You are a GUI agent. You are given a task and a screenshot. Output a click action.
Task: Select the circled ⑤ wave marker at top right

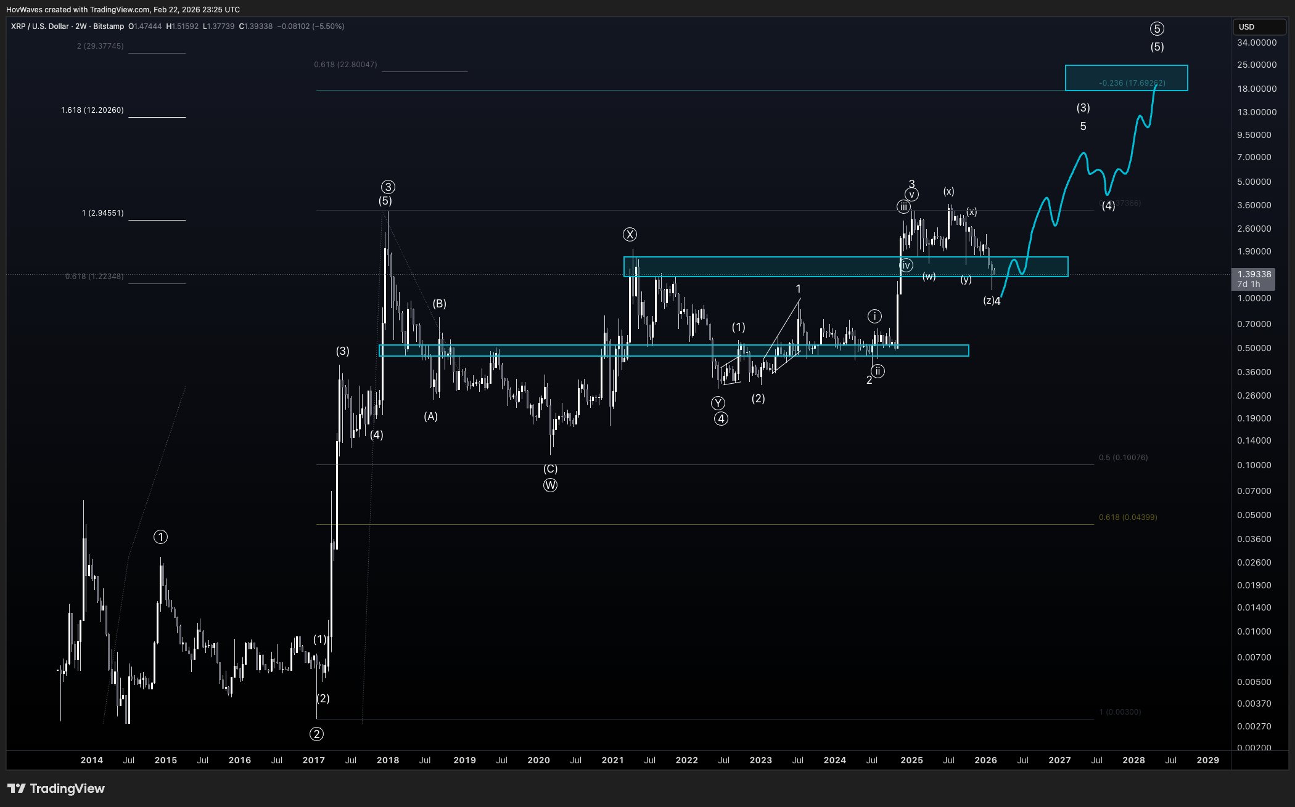(x=1156, y=28)
